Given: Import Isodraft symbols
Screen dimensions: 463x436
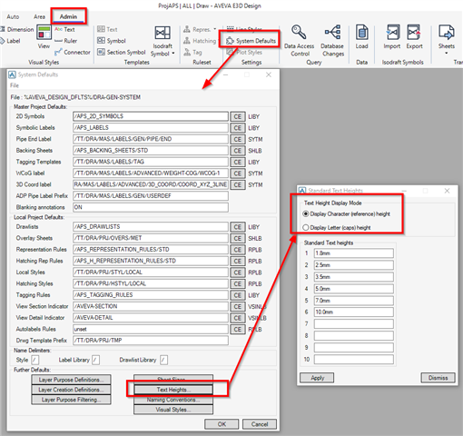Looking at the screenshot, I should 392,36.
